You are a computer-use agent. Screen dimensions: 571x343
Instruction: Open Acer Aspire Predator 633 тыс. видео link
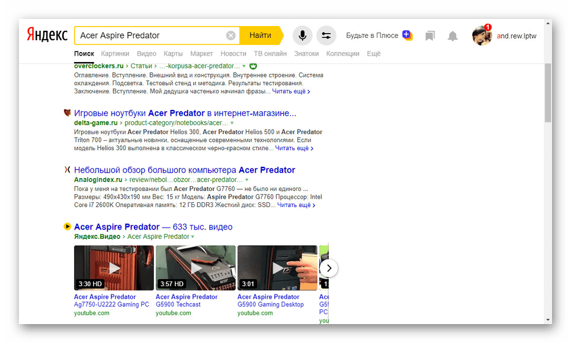tap(153, 226)
